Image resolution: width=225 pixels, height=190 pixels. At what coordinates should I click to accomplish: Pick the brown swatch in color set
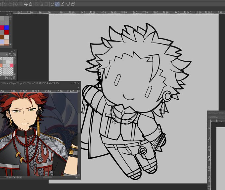(x=2, y=37)
